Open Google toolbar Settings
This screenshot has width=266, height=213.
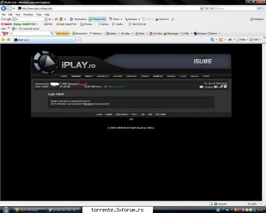tap(257, 19)
